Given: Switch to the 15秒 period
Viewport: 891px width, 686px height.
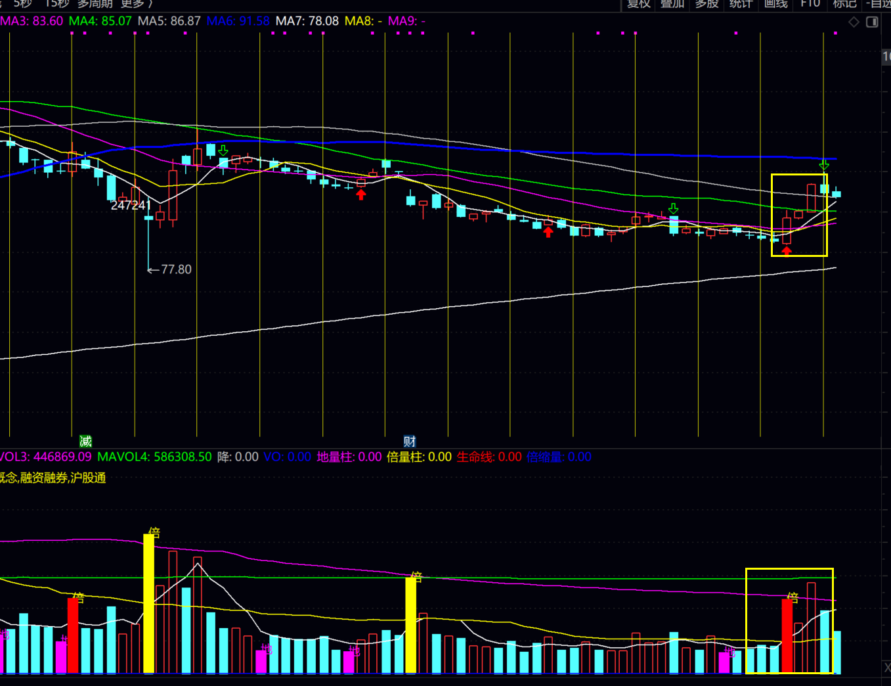Looking at the screenshot, I should point(56,4).
